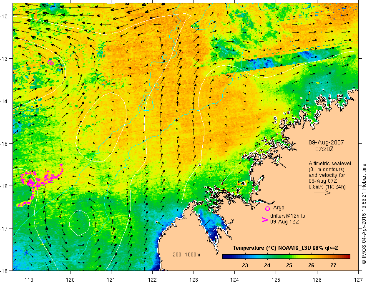Click latitude label -13 on y-axis
367x283 pixels.
click(x=5, y=59)
